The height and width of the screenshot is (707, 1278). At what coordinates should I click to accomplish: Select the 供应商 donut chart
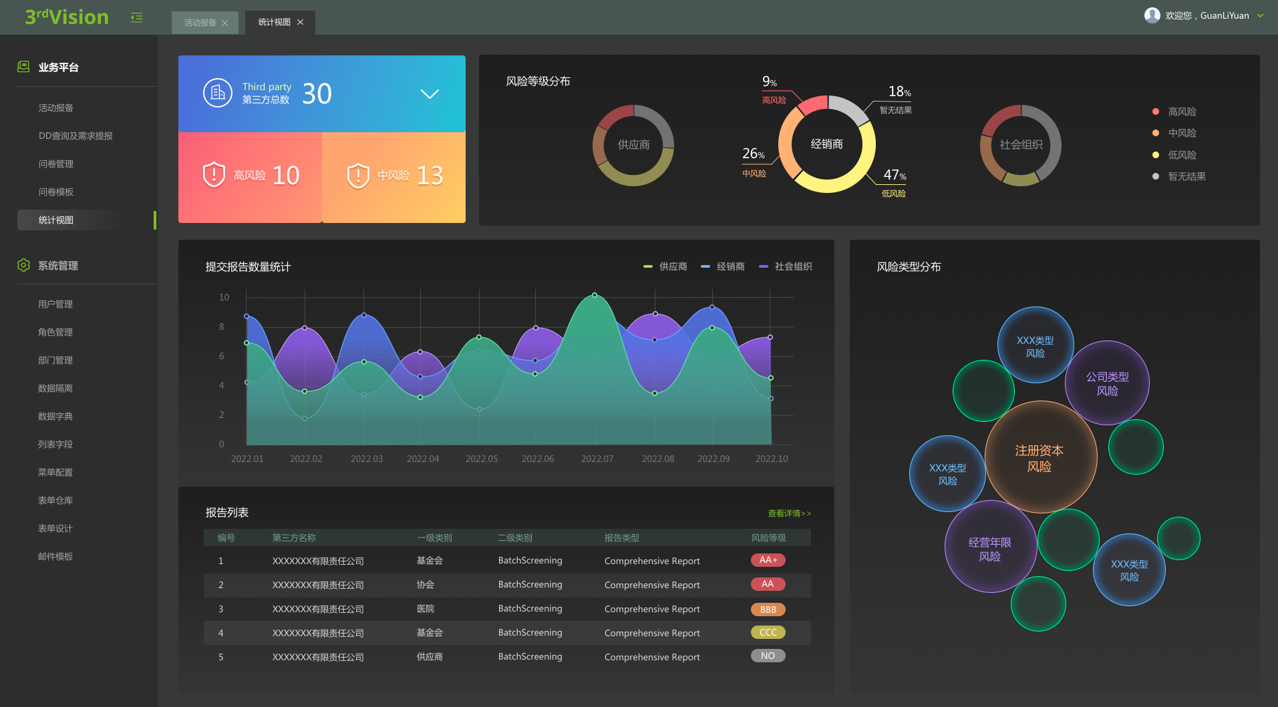[633, 145]
